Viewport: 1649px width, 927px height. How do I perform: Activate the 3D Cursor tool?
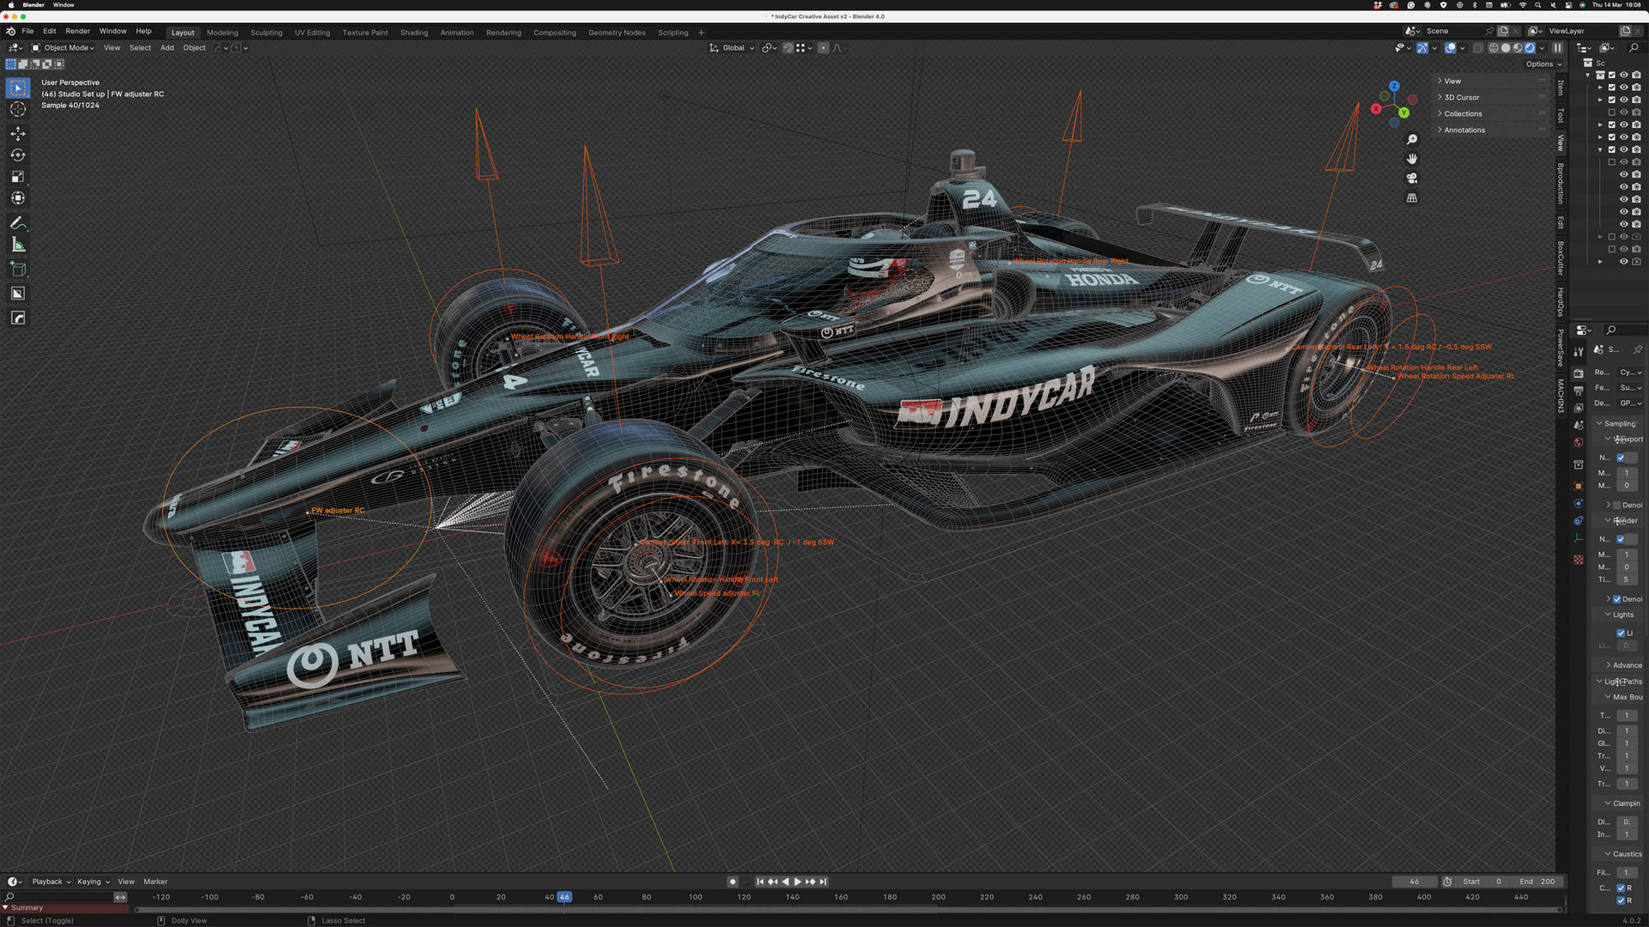click(17, 109)
